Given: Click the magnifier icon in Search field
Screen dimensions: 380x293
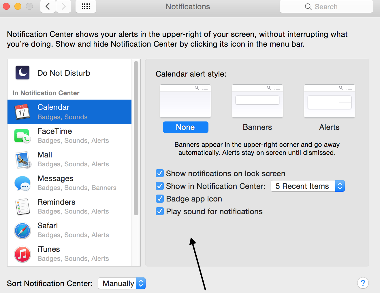Looking at the screenshot, I should pos(308,7).
